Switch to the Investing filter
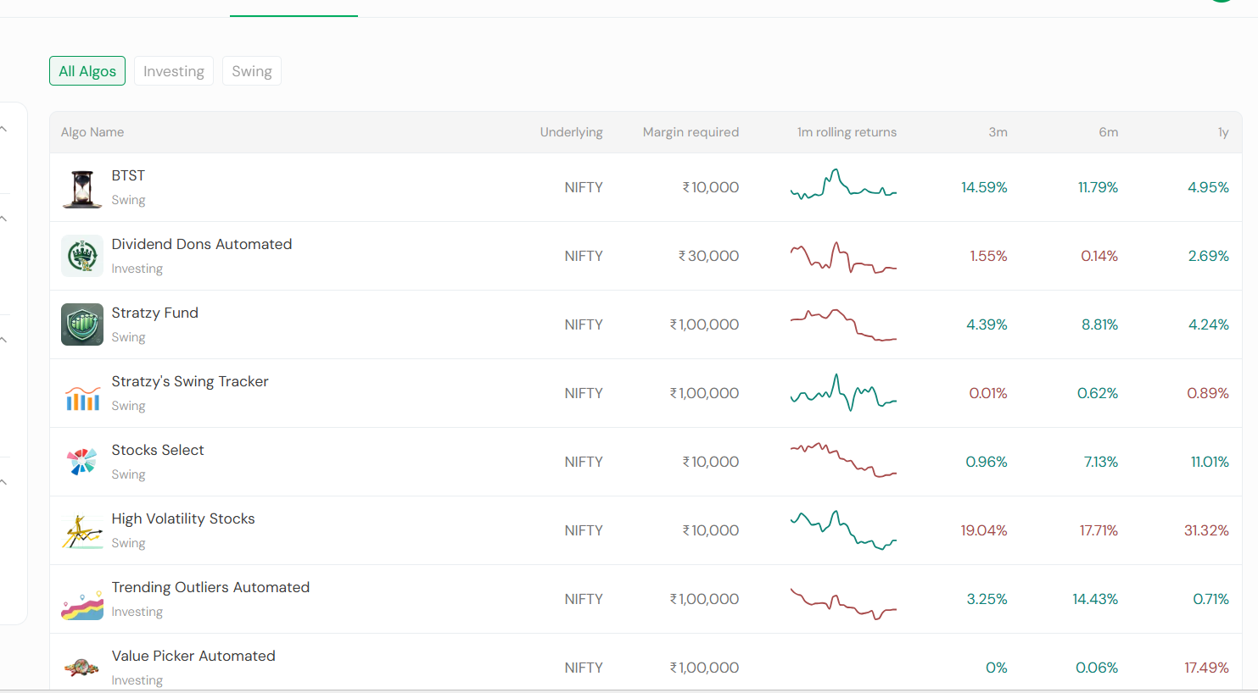The image size is (1258, 693). click(x=174, y=71)
